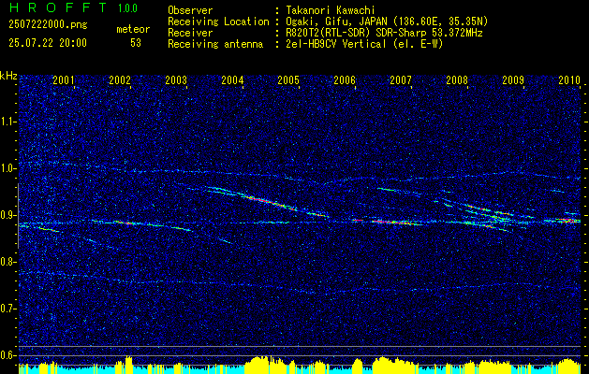
Task: Click the kHz axis unit label
Action: [8, 76]
